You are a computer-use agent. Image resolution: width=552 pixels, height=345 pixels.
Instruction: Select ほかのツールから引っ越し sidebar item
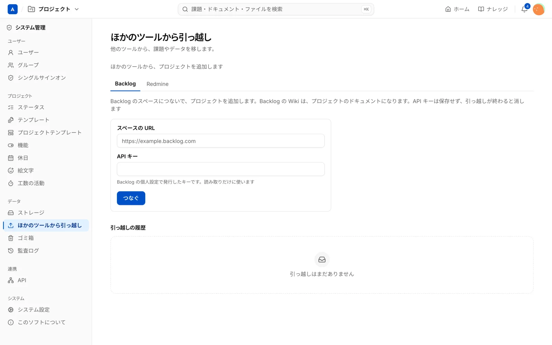pos(46,225)
